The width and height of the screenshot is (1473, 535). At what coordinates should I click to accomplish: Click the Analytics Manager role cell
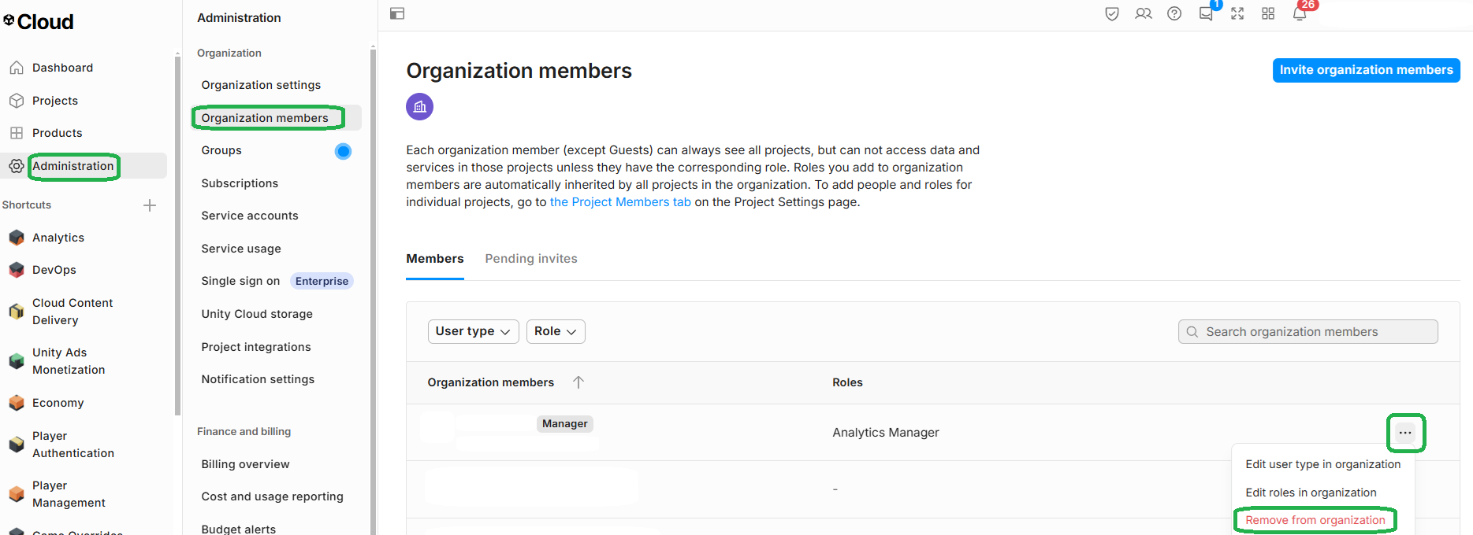pos(886,433)
